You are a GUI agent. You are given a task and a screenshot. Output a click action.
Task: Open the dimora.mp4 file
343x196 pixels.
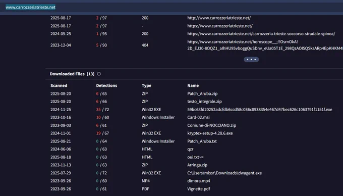point(199,181)
